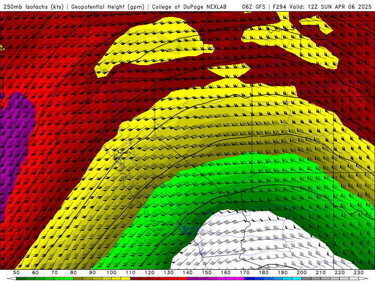Click the '100' color scale label
The width and height of the screenshot is (375, 281).
(112, 273)
